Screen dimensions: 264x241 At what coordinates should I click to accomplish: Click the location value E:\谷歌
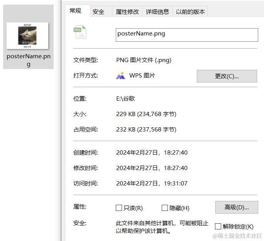[125, 99]
